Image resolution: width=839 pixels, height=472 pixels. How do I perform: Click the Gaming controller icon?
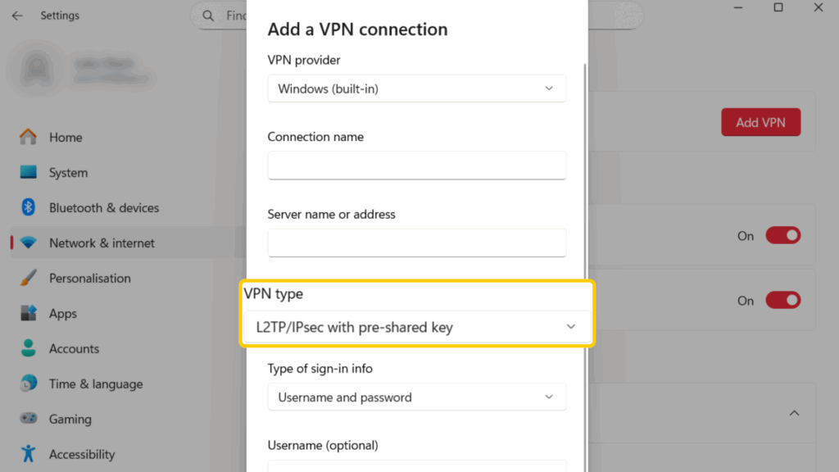pyautogui.click(x=29, y=419)
